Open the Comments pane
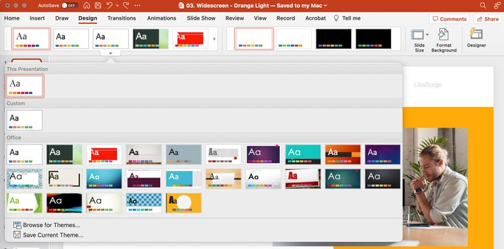 pyautogui.click(x=449, y=19)
